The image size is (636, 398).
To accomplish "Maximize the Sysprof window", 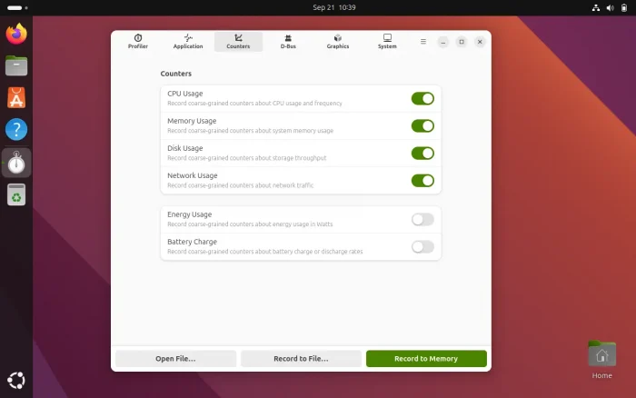I will (462, 42).
